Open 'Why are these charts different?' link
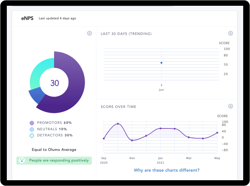 [167, 170]
